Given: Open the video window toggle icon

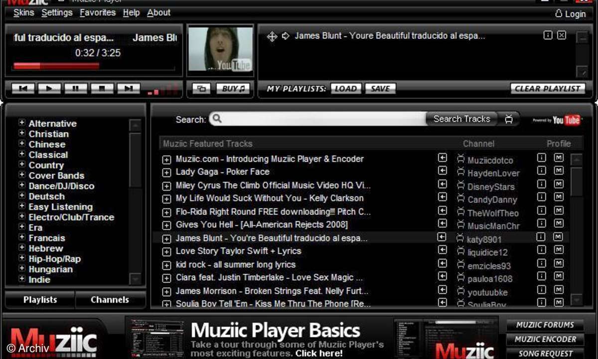Looking at the screenshot, I should 201,89.
